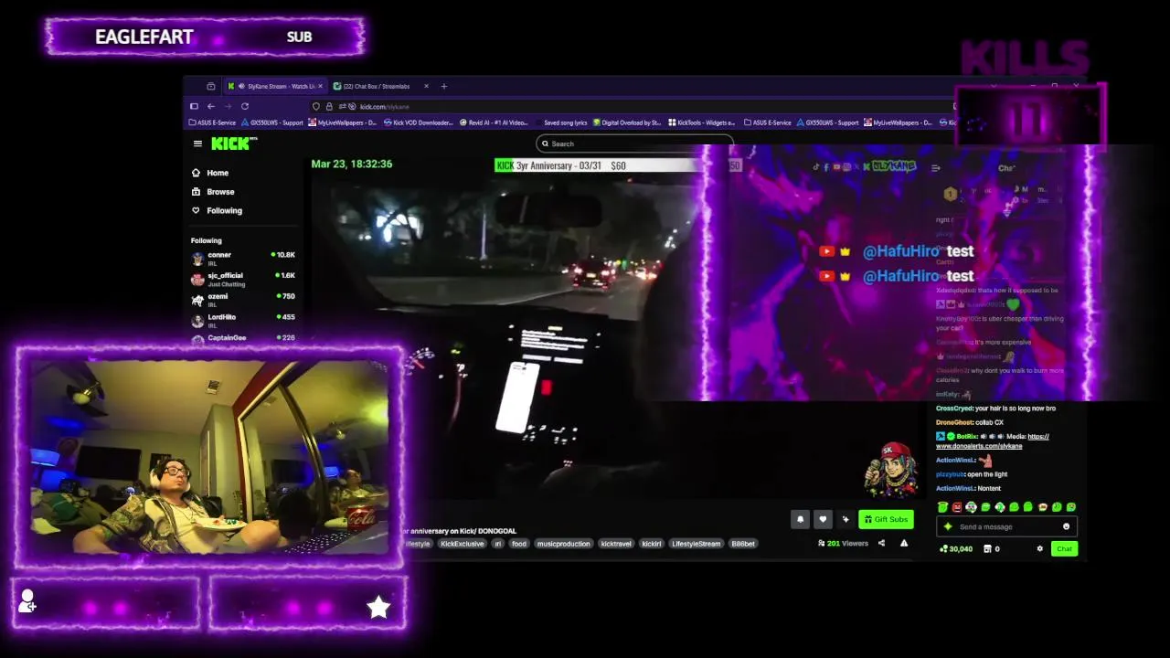
Task: Click the KICK logo
Action: [x=232, y=143]
